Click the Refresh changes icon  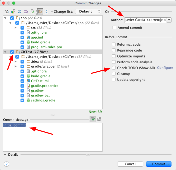coord(19,11)
